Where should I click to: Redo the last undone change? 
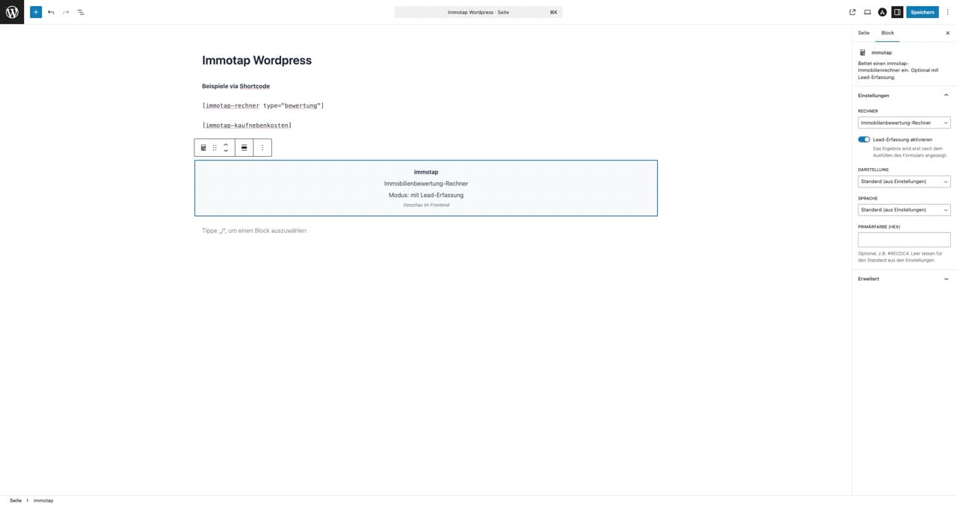click(66, 12)
